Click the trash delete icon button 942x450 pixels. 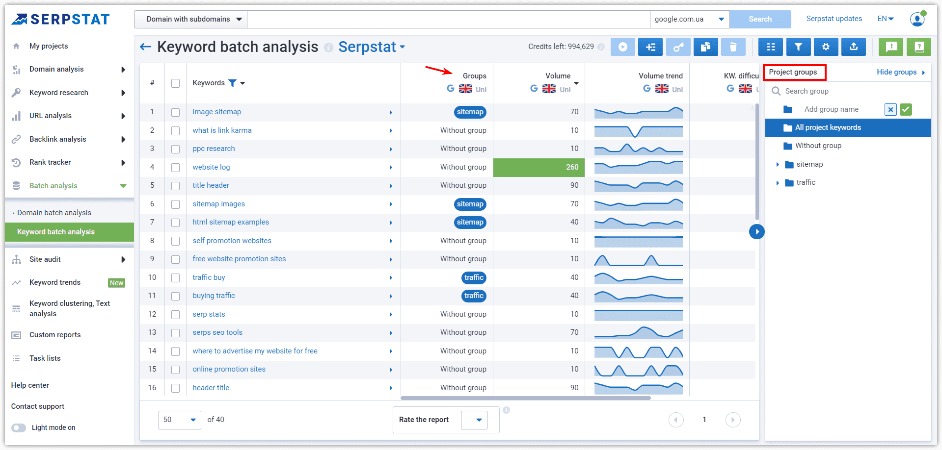click(x=733, y=47)
